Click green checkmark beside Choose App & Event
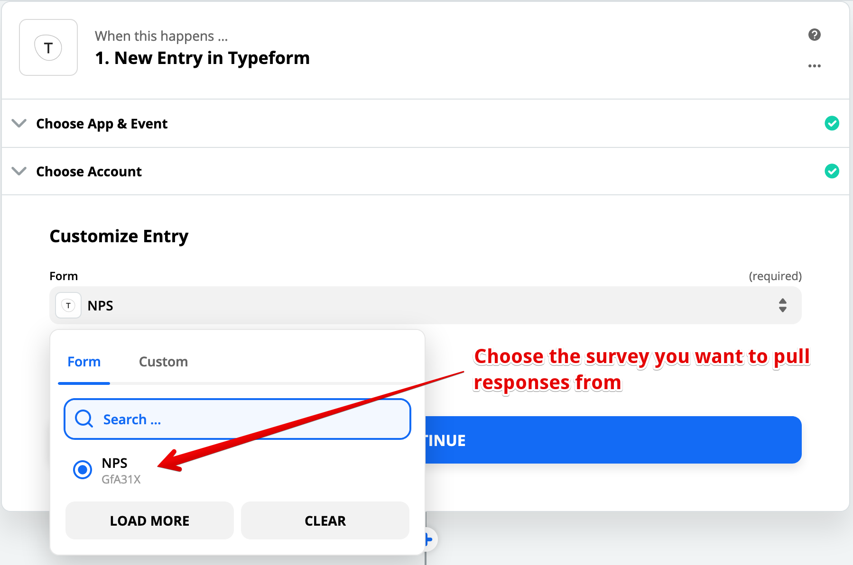The width and height of the screenshot is (853, 565). (832, 123)
